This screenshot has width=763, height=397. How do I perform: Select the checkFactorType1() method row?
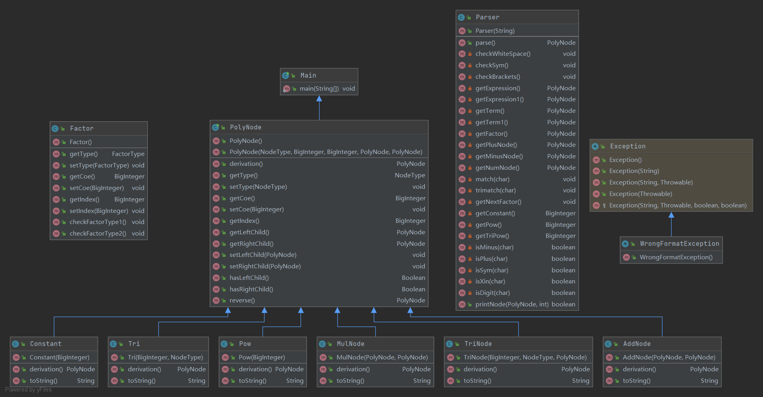click(99, 222)
